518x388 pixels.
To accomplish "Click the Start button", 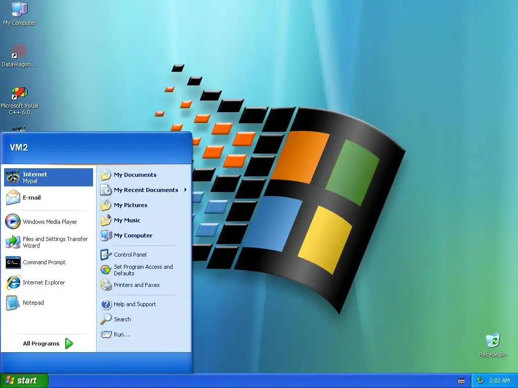I will click(24, 380).
